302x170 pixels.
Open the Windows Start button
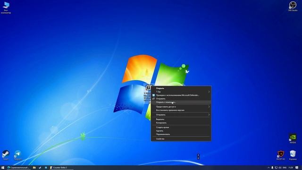tap(3, 168)
